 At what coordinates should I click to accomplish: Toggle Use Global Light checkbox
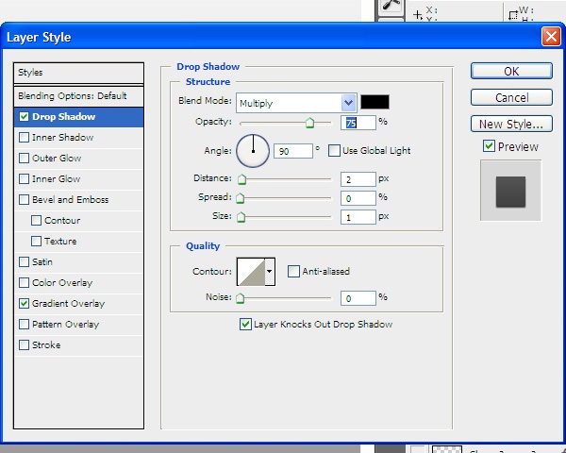tap(334, 150)
